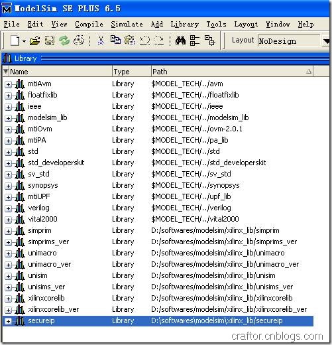Screen dimensions: 332x345
Task: Click the column filter triangle beside Name
Action: tap(5, 71)
